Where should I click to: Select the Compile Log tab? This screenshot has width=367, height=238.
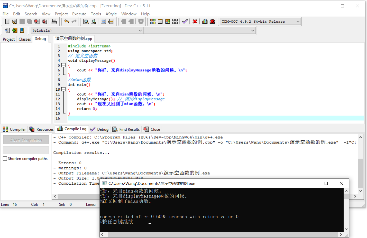click(72, 129)
